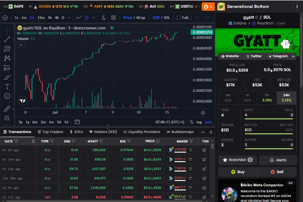Open the token Website link

230,56
